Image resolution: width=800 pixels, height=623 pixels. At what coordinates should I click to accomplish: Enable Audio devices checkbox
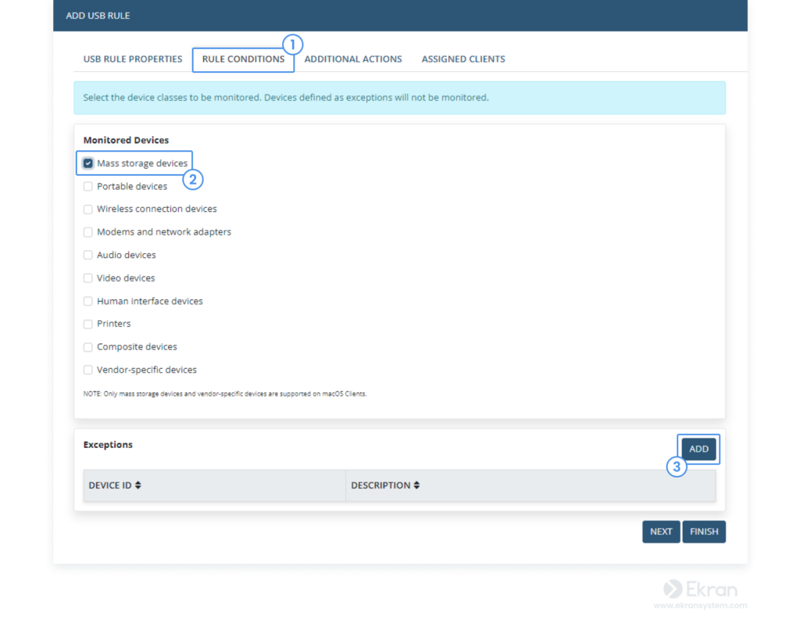coord(88,255)
